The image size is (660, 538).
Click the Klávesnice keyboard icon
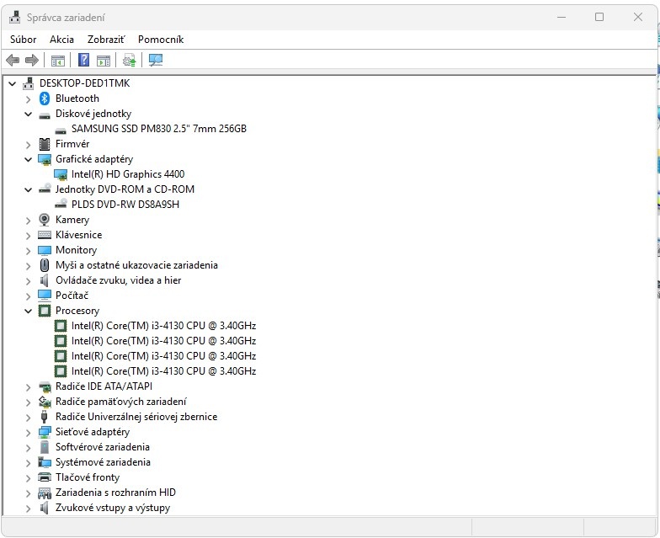click(45, 235)
